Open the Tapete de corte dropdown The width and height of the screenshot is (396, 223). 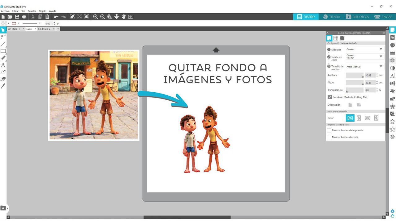pos(365,57)
